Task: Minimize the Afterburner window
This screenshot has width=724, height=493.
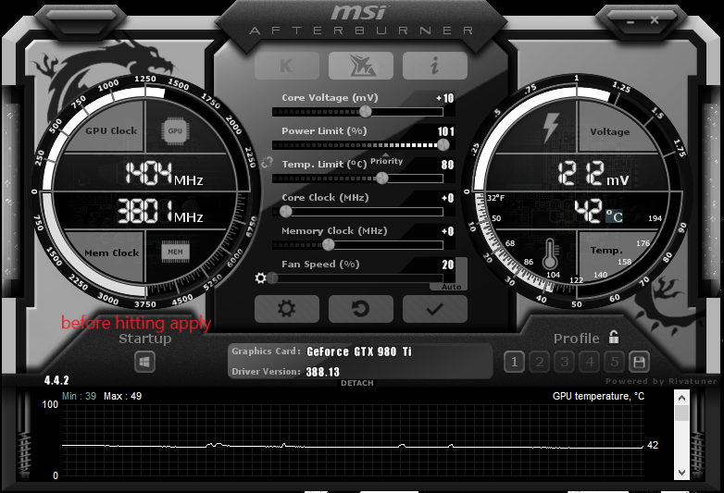Action: point(630,21)
